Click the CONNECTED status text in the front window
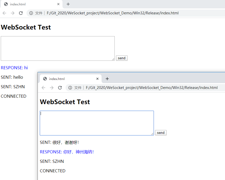This screenshot has width=225, height=180. click(52, 171)
